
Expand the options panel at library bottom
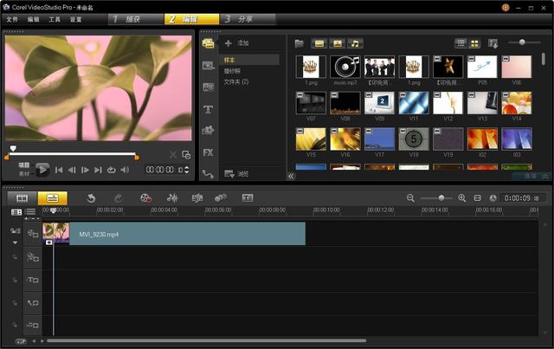pyautogui.click(x=531, y=176)
